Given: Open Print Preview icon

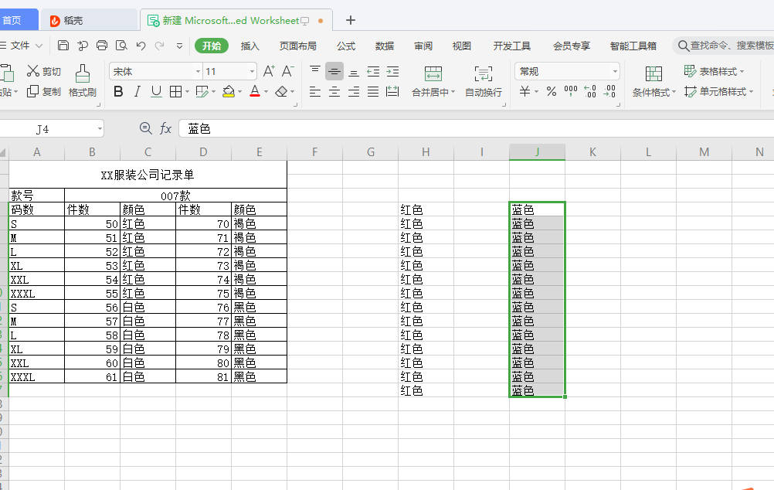Looking at the screenshot, I should pyautogui.click(x=121, y=46).
